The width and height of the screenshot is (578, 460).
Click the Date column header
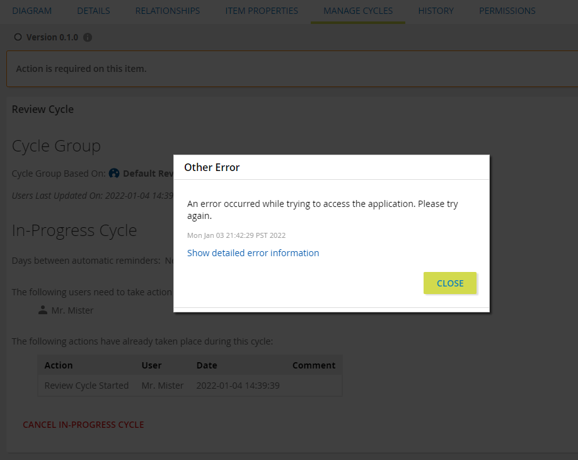click(207, 365)
